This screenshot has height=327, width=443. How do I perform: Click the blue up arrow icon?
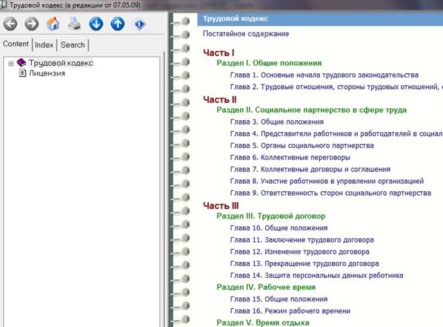[x=118, y=24]
